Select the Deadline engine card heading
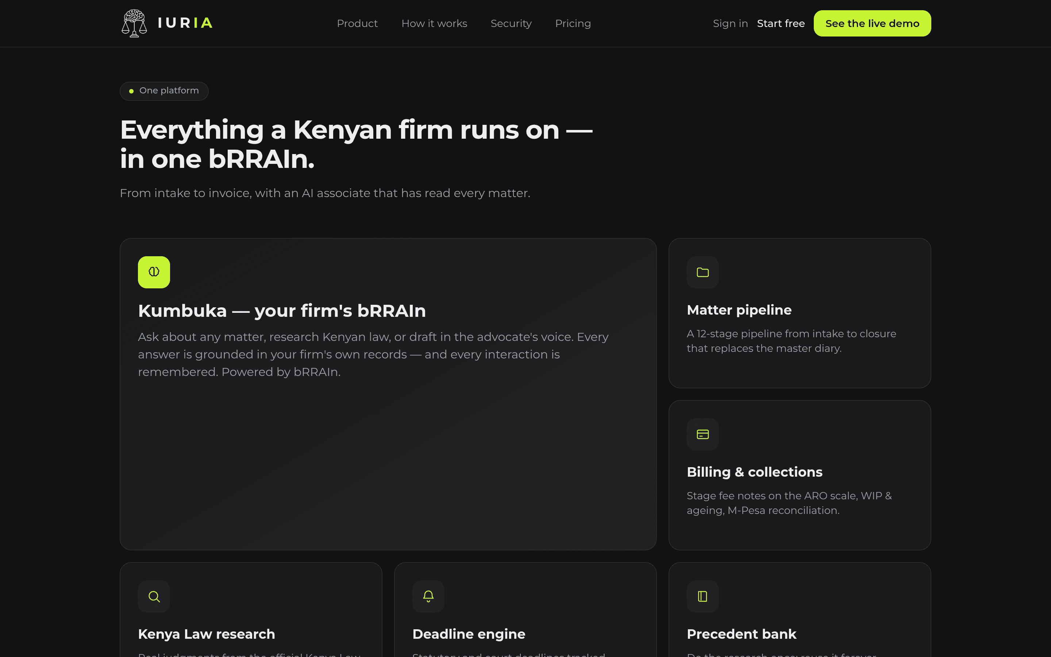Viewport: 1051px width, 657px height. (x=469, y=634)
